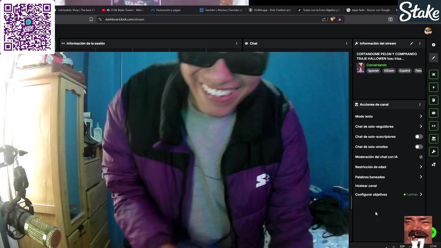The height and width of the screenshot is (248, 441).
Task: Click the stream title text
Action: [387, 56]
